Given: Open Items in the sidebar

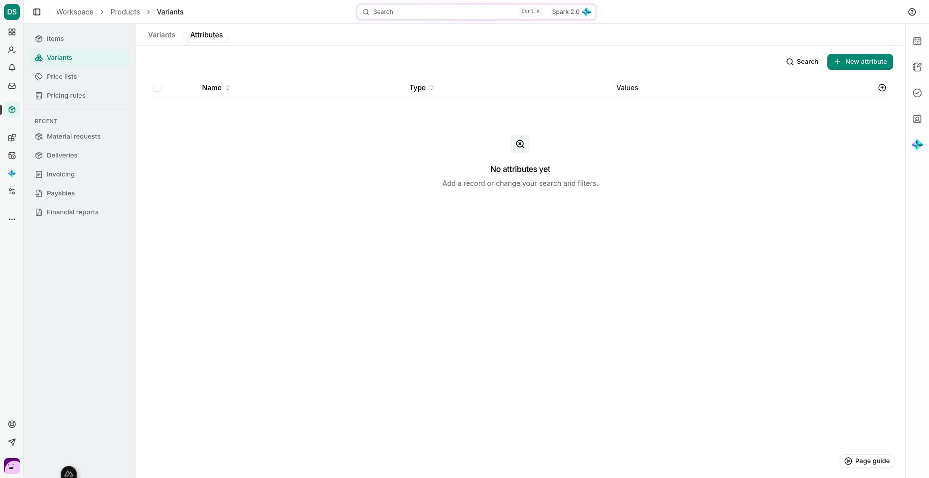Looking at the screenshot, I should point(79,39).
